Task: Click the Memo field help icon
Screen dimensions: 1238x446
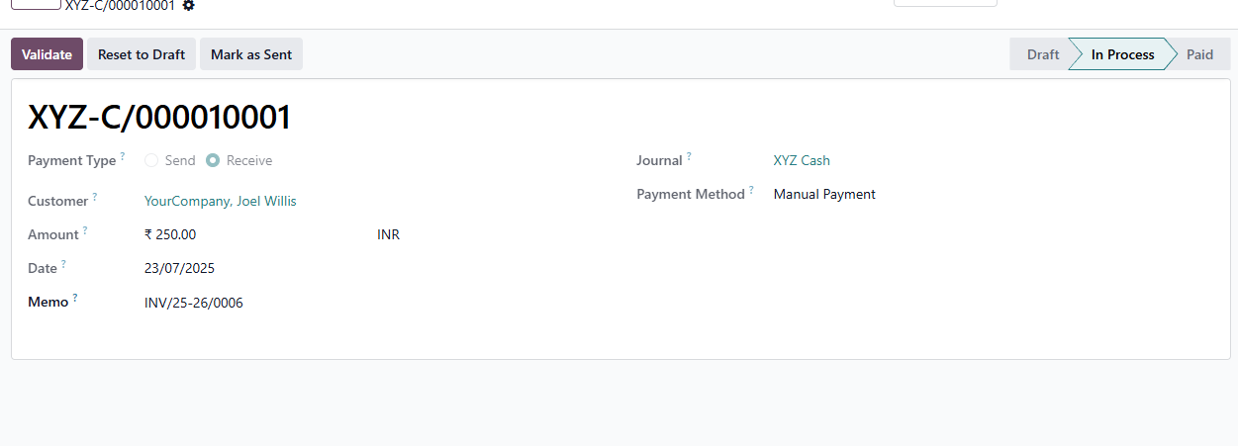Action: coord(75,298)
